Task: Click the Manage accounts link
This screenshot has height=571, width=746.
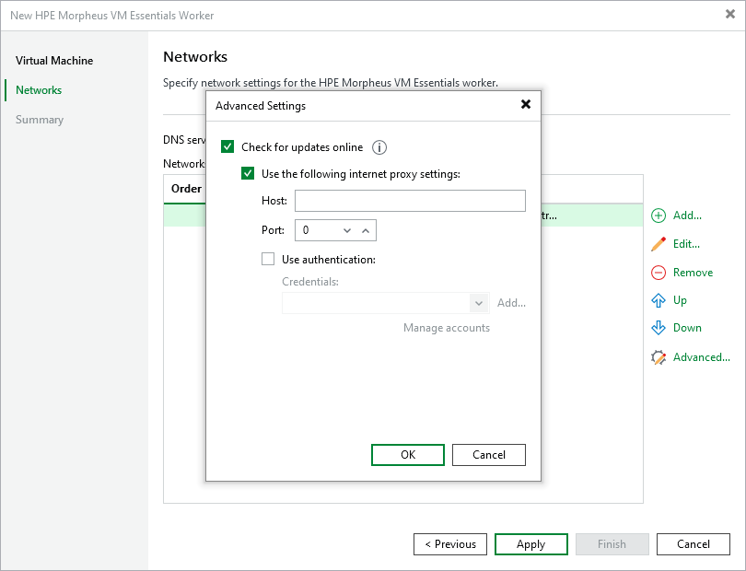Action: click(447, 328)
